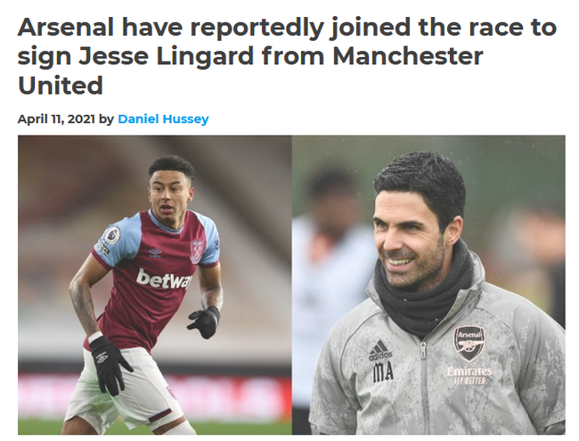Click the Premier League sleeve badge

(x=110, y=235)
